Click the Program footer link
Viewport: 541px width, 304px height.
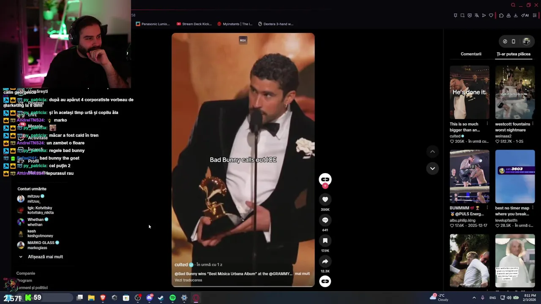pyautogui.click(x=24, y=281)
